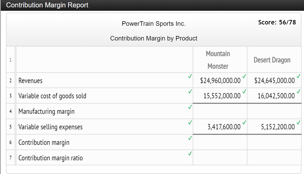This screenshot has height=174, width=304.
Task: Click the checkmark beside Desert Dragon revenue value
Action: pyautogui.click(x=298, y=76)
